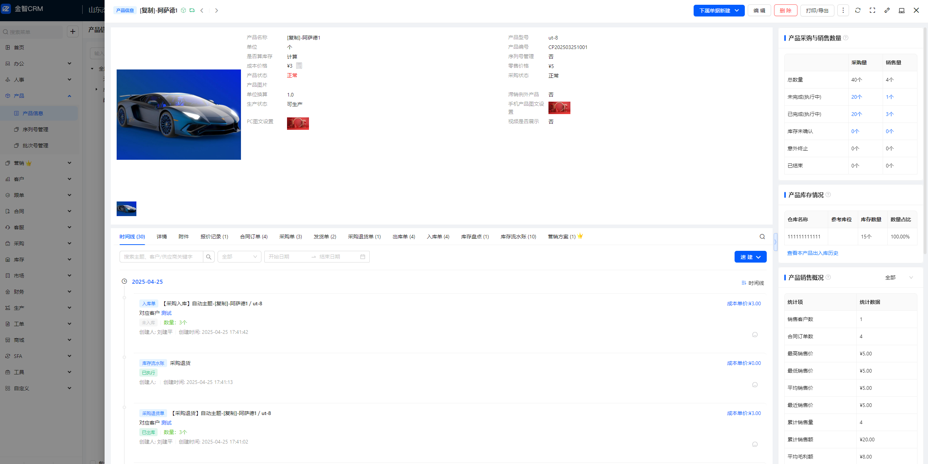Toggle fullscreen view icon
Image resolution: width=928 pixels, height=464 pixels.
[872, 10]
